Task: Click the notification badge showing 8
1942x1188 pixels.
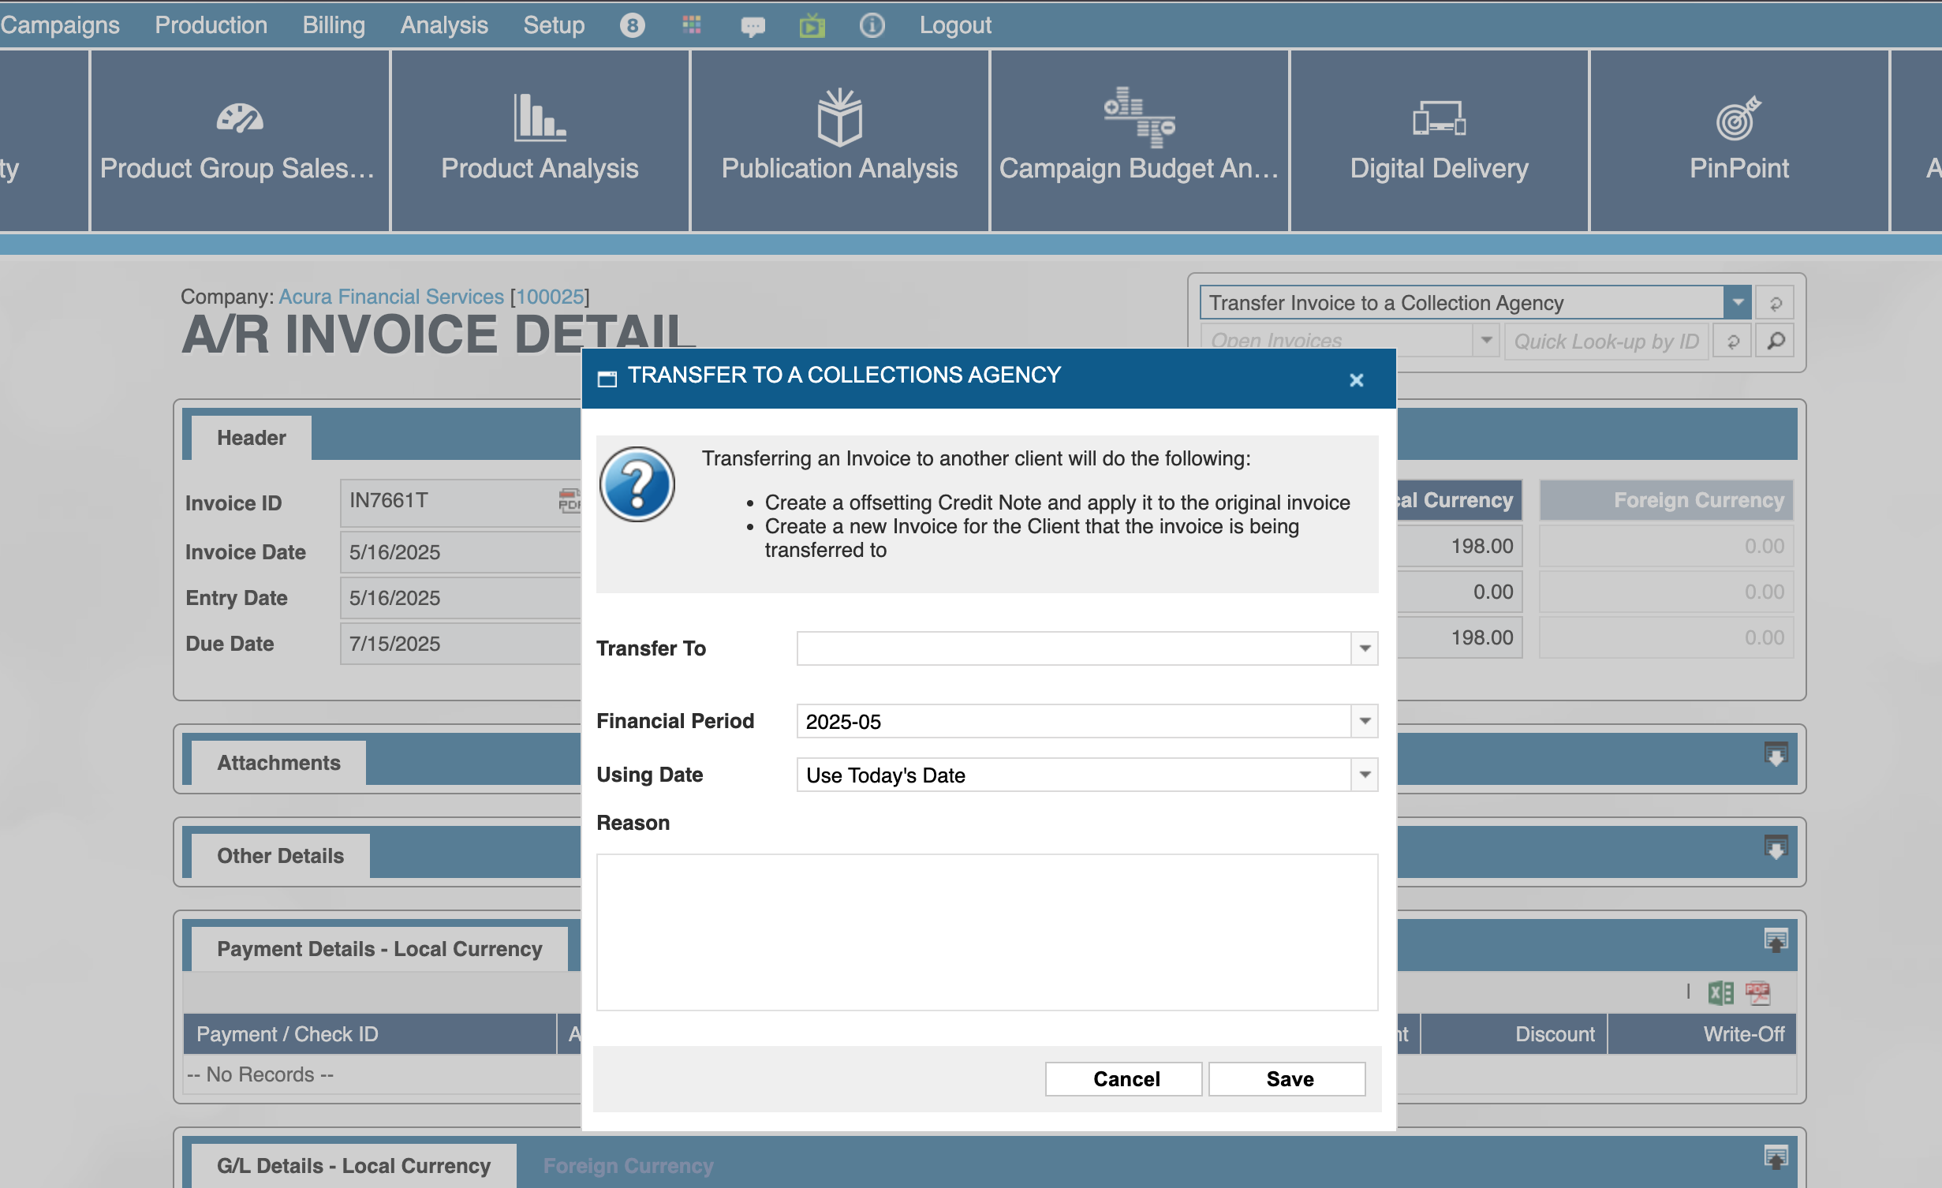Action: point(632,25)
